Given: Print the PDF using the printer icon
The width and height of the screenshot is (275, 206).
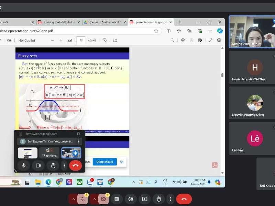Looking at the screenshot, I should tap(183, 40).
